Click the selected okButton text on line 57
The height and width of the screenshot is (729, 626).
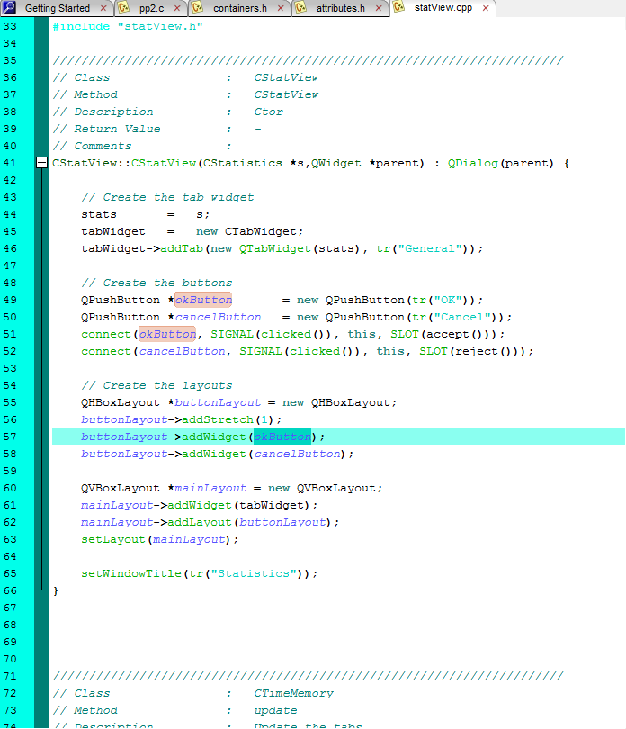[282, 436]
